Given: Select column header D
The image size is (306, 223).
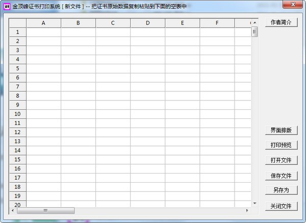Looking at the screenshot, I should coord(148,23).
